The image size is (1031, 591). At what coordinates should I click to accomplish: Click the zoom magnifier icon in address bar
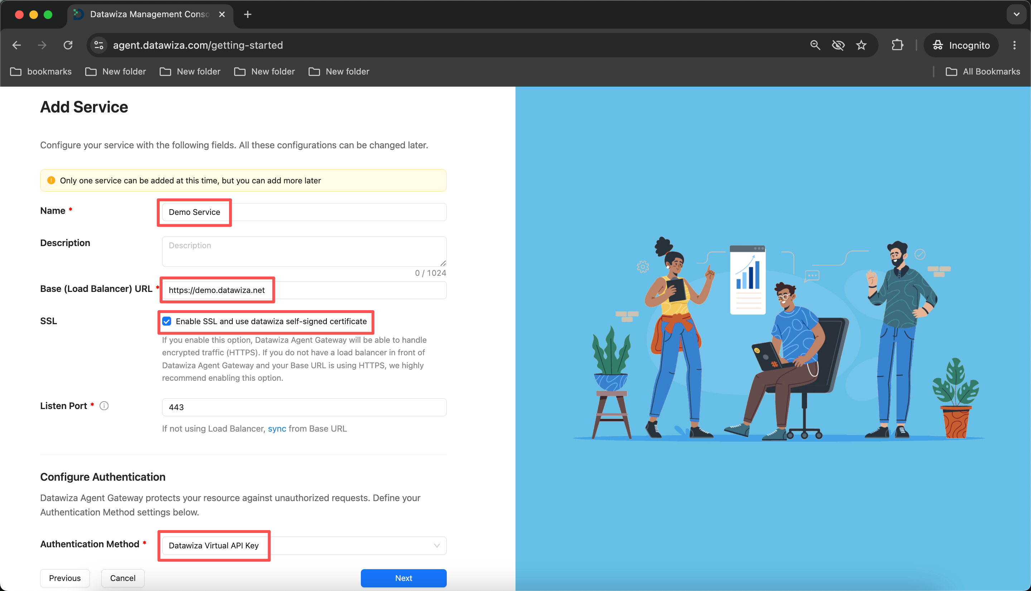point(815,45)
